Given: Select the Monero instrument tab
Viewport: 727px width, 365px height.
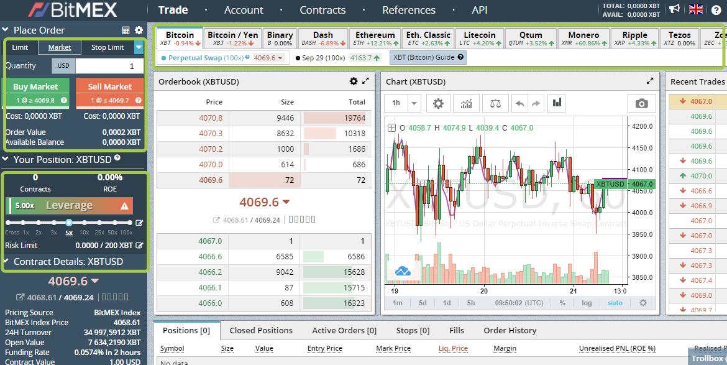Looking at the screenshot, I should coord(583,38).
